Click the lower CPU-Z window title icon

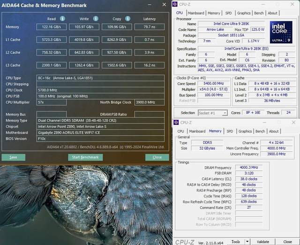coord(176,122)
